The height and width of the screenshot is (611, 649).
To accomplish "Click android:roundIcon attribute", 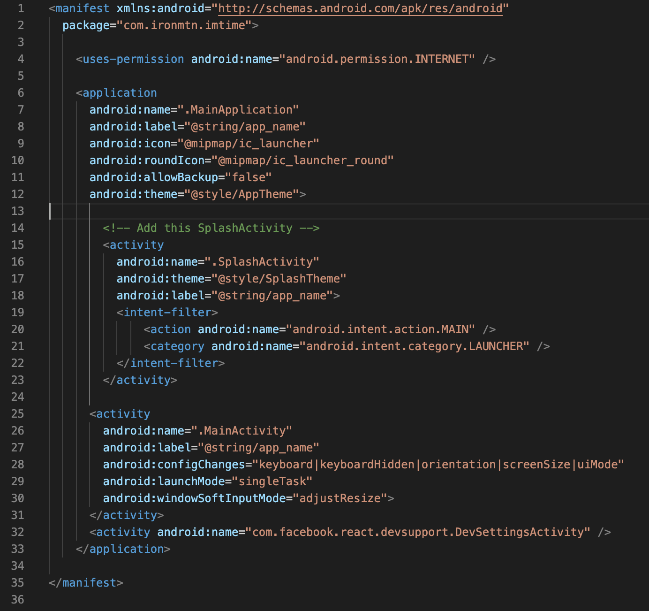I will (x=147, y=160).
